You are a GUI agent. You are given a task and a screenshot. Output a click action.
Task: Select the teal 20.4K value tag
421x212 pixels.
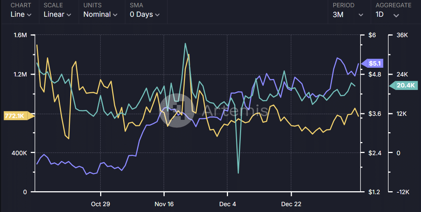coord(405,86)
